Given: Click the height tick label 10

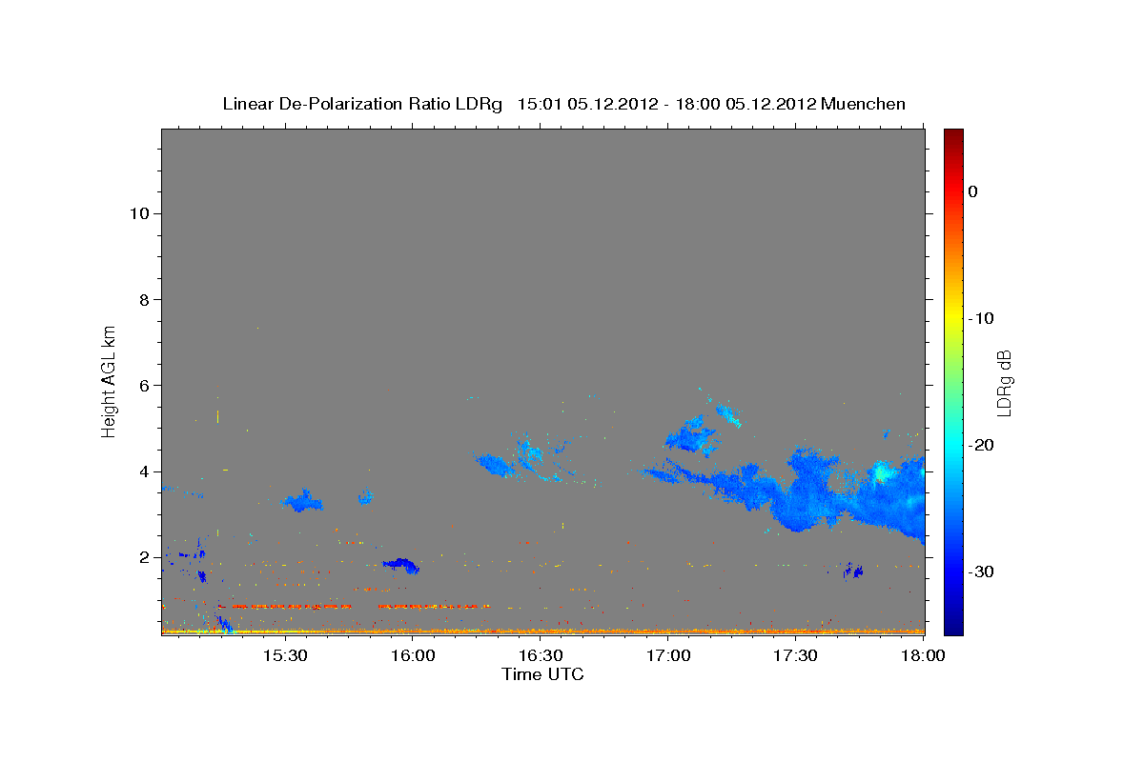Looking at the screenshot, I should (x=138, y=213).
